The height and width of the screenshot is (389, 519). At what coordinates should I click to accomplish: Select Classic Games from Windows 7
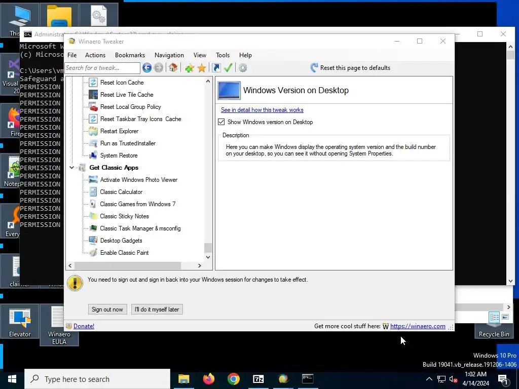[138, 204]
